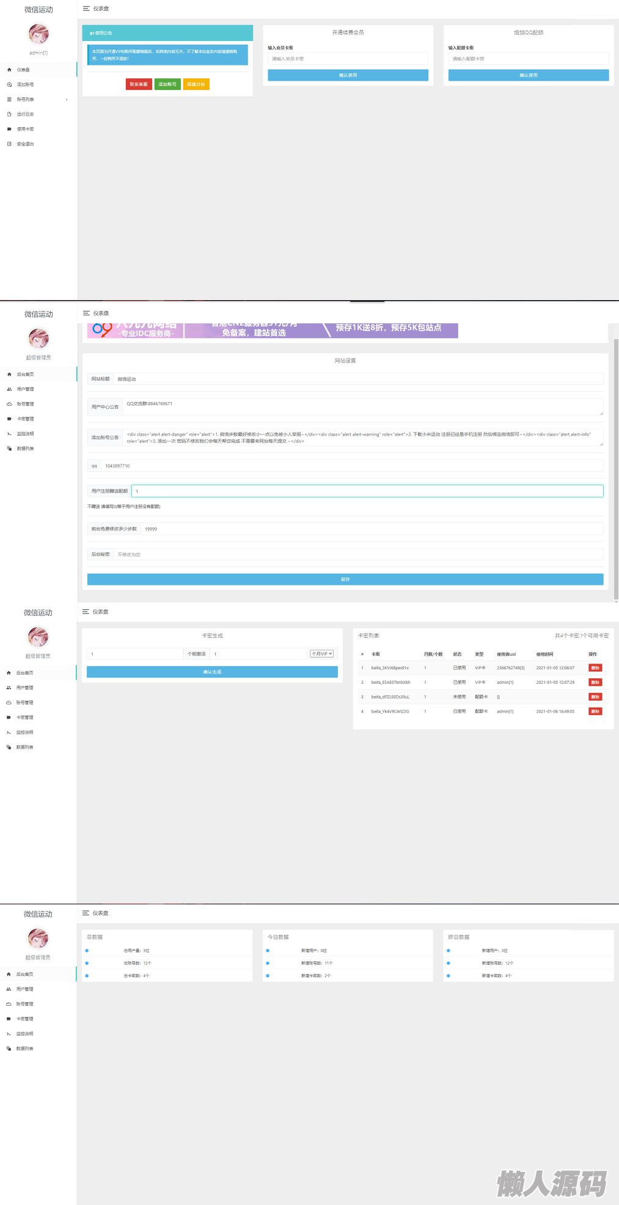Click the home icon beside 仪表盘 in the sidebar

point(9,70)
